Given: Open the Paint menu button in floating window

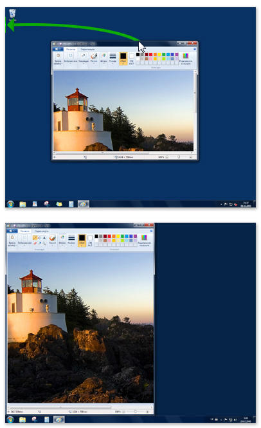Looking at the screenshot, I should pos(57,49).
